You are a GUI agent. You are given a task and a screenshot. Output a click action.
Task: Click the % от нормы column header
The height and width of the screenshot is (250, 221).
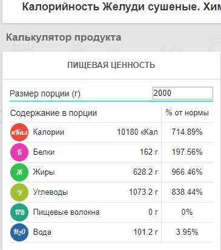click(x=187, y=113)
